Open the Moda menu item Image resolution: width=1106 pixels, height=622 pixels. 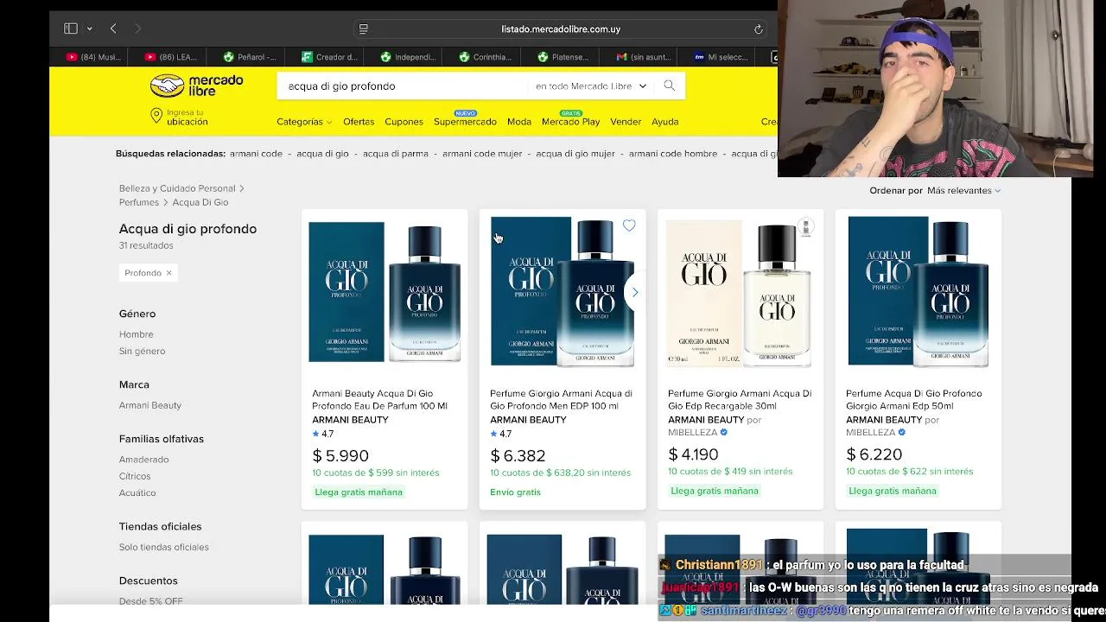tap(519, 122)
